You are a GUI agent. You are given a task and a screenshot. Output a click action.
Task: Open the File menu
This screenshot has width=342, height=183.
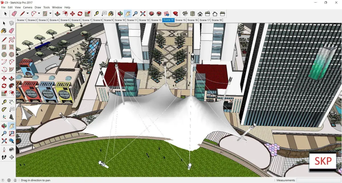[x=3, y=7]
